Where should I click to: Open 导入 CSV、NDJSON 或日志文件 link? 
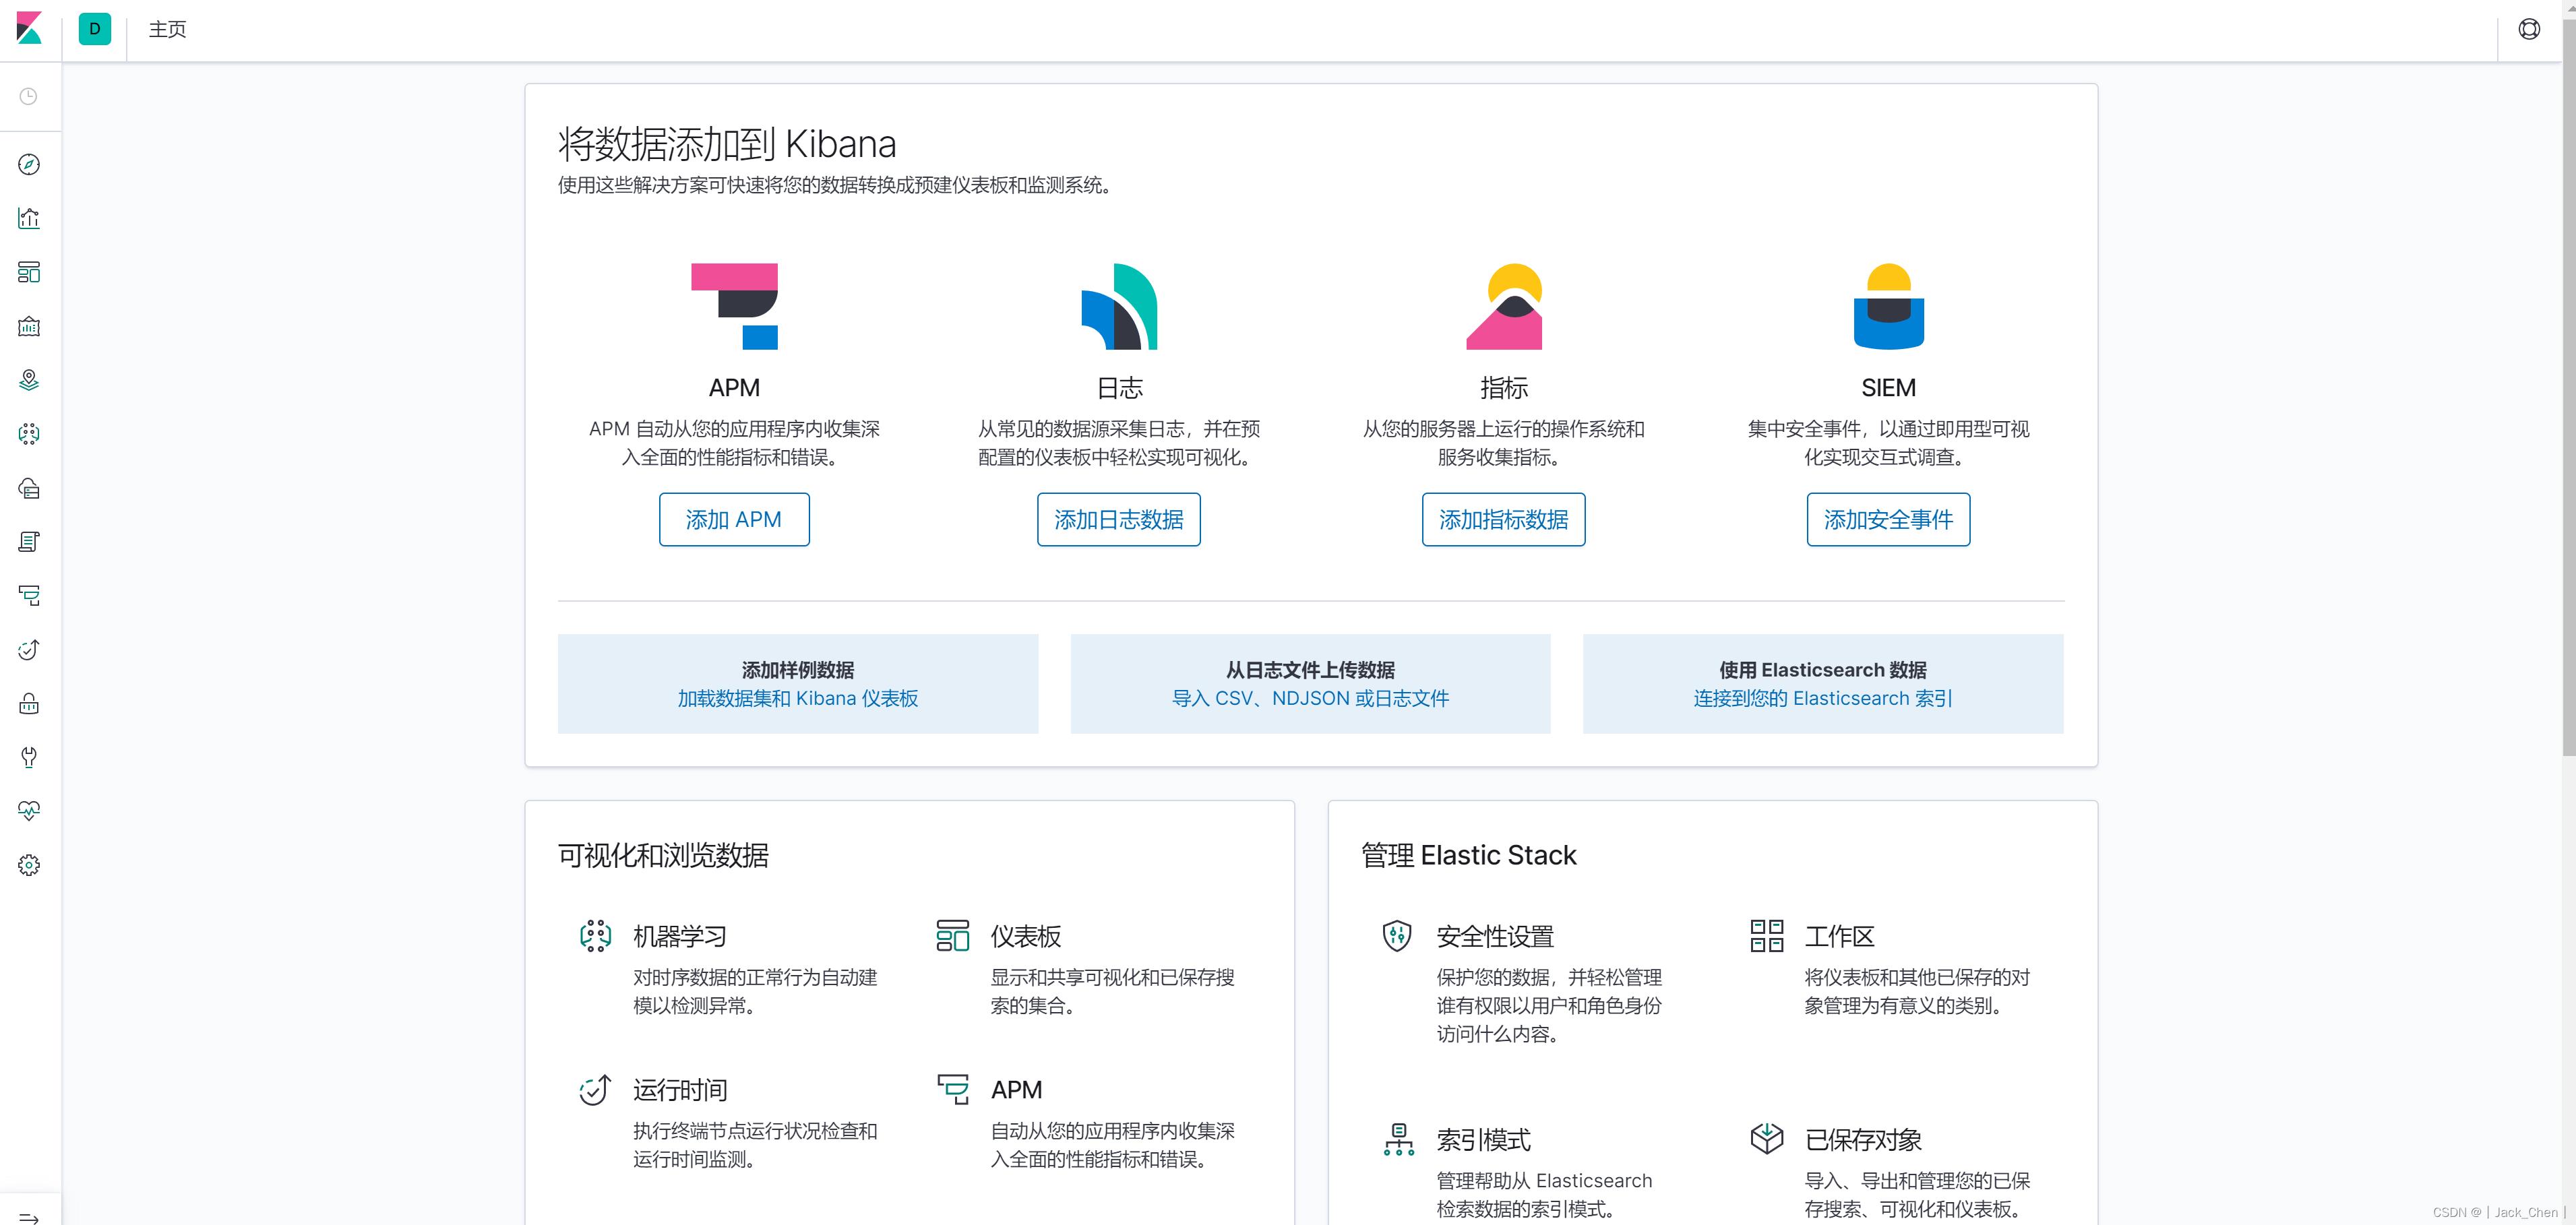[1310, 698]
